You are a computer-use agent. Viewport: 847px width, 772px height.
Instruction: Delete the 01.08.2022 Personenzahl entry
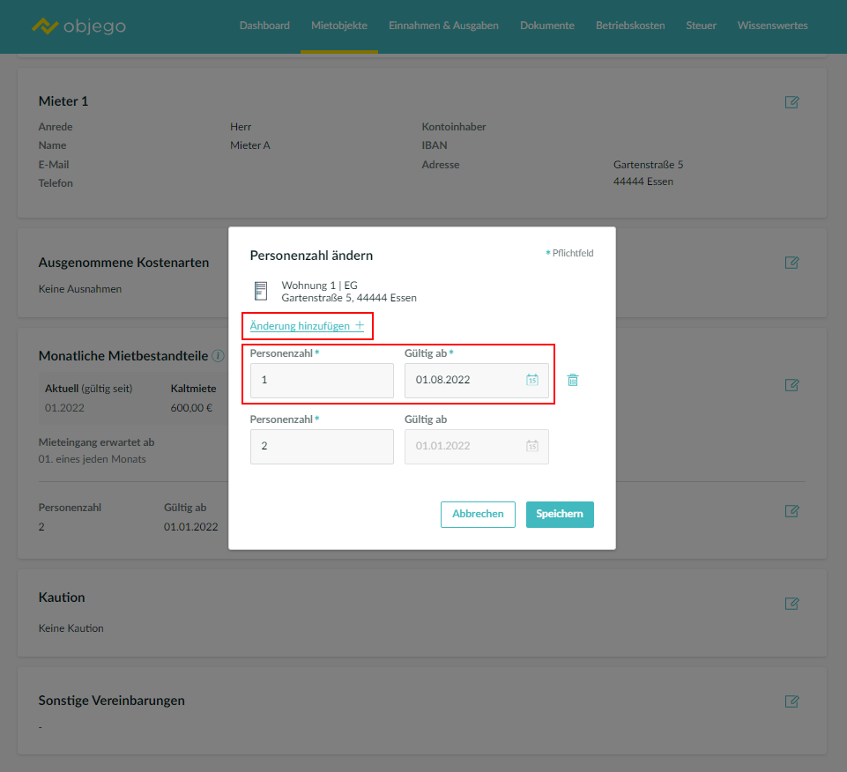573,380
